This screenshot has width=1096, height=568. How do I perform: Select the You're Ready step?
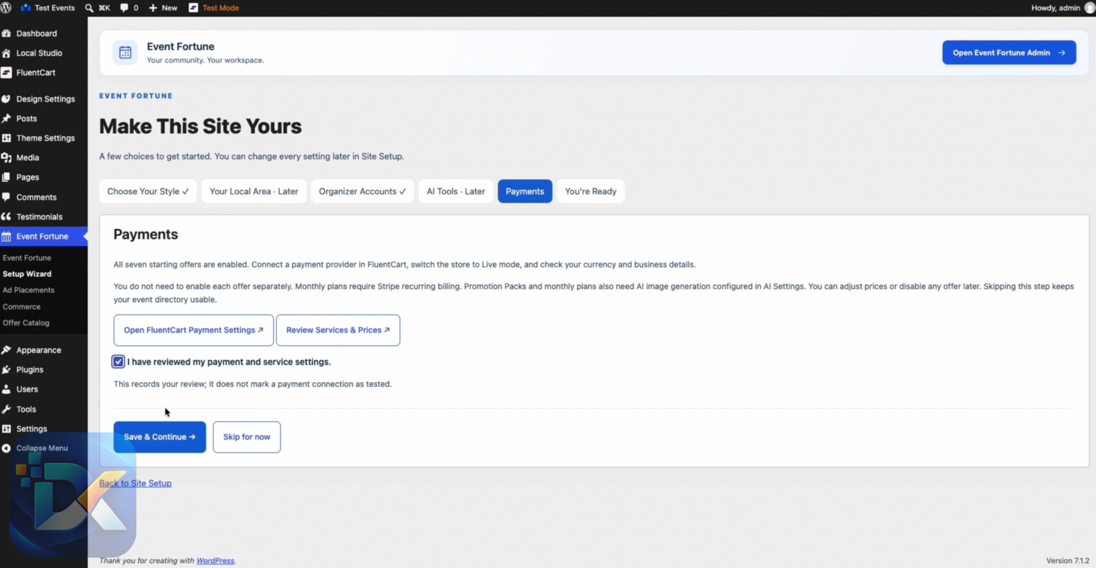pyautogui.click(x=591, y=191)
